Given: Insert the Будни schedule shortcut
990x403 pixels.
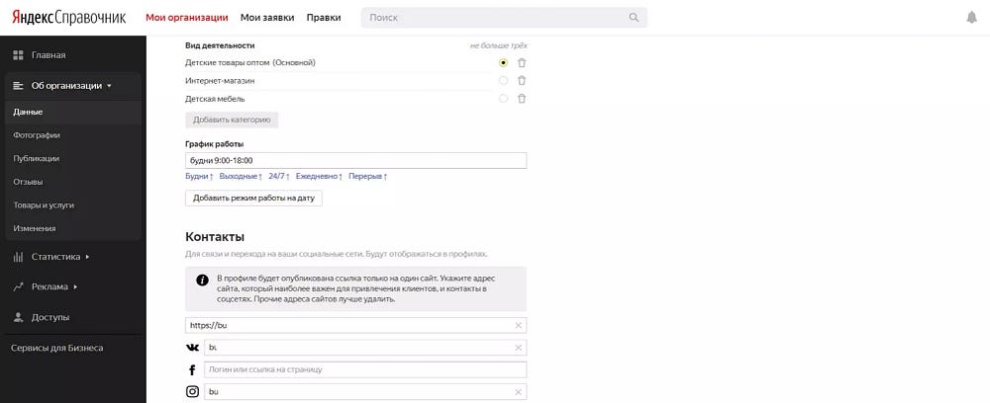Looking at the screenshot, I should pos(200,177).
